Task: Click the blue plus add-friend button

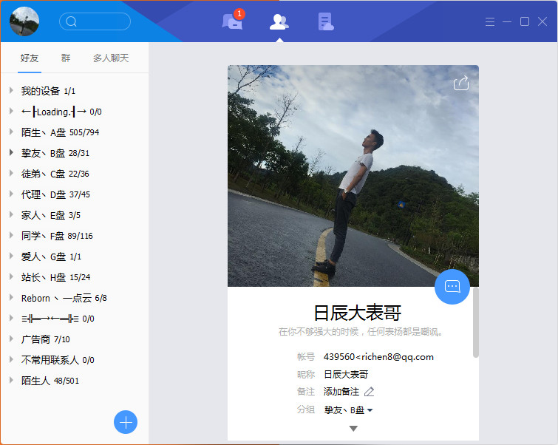Action: [x=126, y=421]
